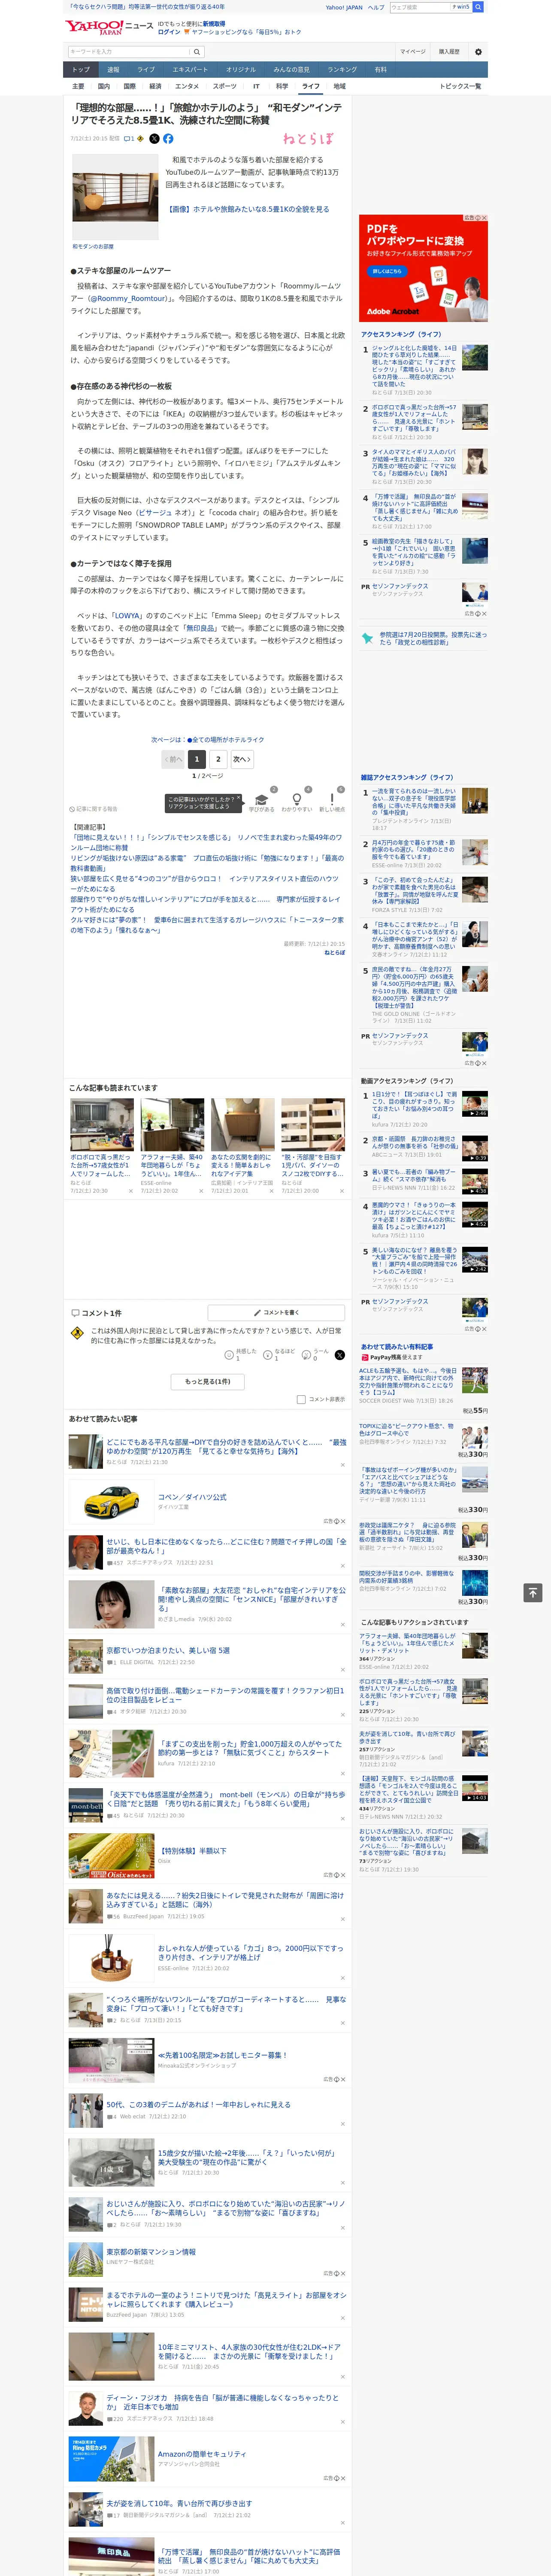The height and width of the screenshot is (2576, 551).
Task: Share the comment on X
Action: click(339, 1355)
